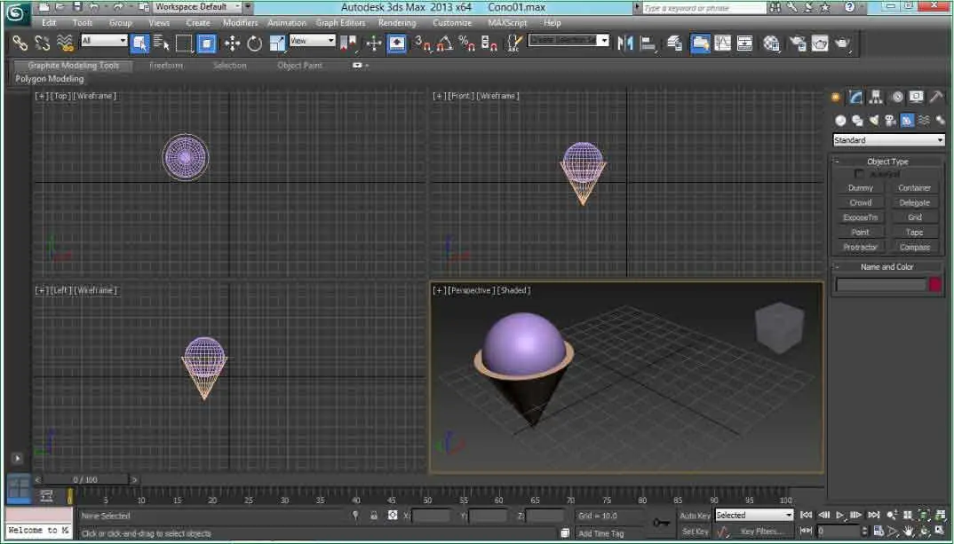
Task: Open Key Filters dialog
Action: (760, 532)
